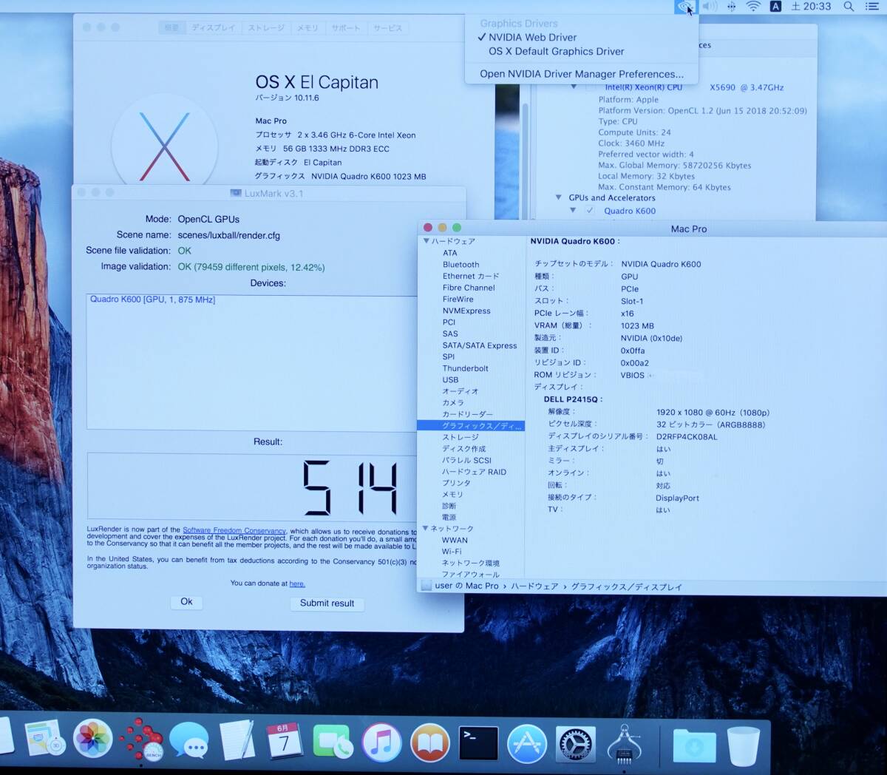Select Bluetooth in the hardware sidebar
This screenshot has height=775, width=887.
[461, 265]
